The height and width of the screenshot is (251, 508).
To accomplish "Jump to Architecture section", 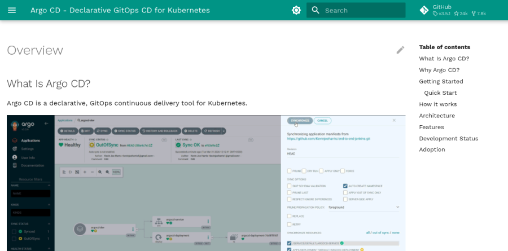I will coord(437,116).
